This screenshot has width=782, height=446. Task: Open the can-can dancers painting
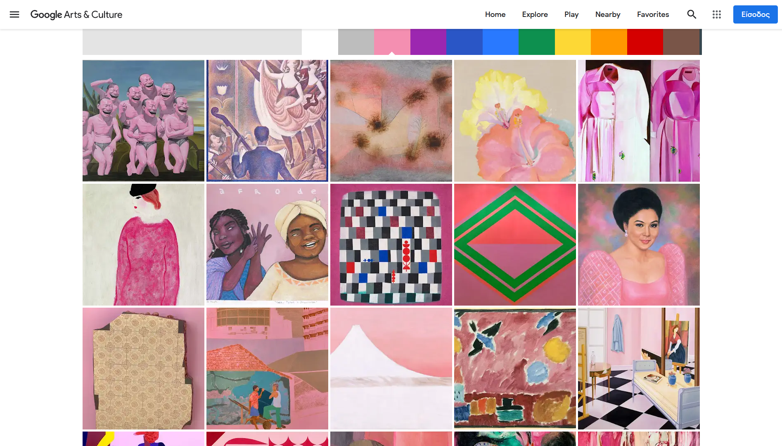(267, 121)
